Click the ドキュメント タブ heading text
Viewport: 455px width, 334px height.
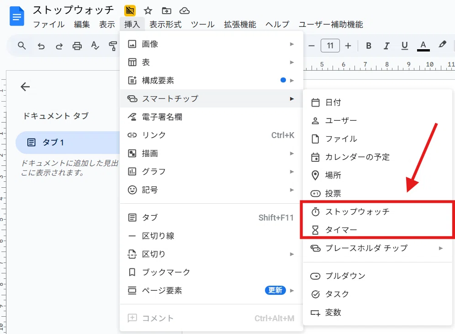[56, 116]
